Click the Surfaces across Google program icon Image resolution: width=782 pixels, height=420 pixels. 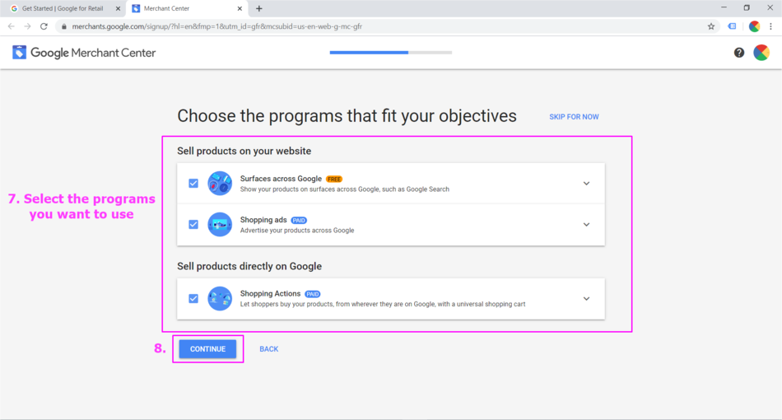point(220,184)
